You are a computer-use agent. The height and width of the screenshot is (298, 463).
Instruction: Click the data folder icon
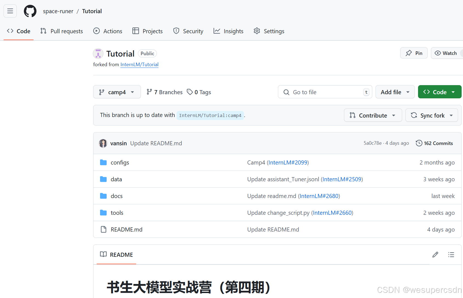coord(103,179)
